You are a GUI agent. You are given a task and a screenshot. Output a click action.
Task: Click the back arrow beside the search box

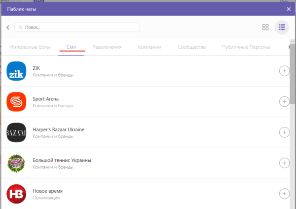pyautogui.click(x=8, y=28)
